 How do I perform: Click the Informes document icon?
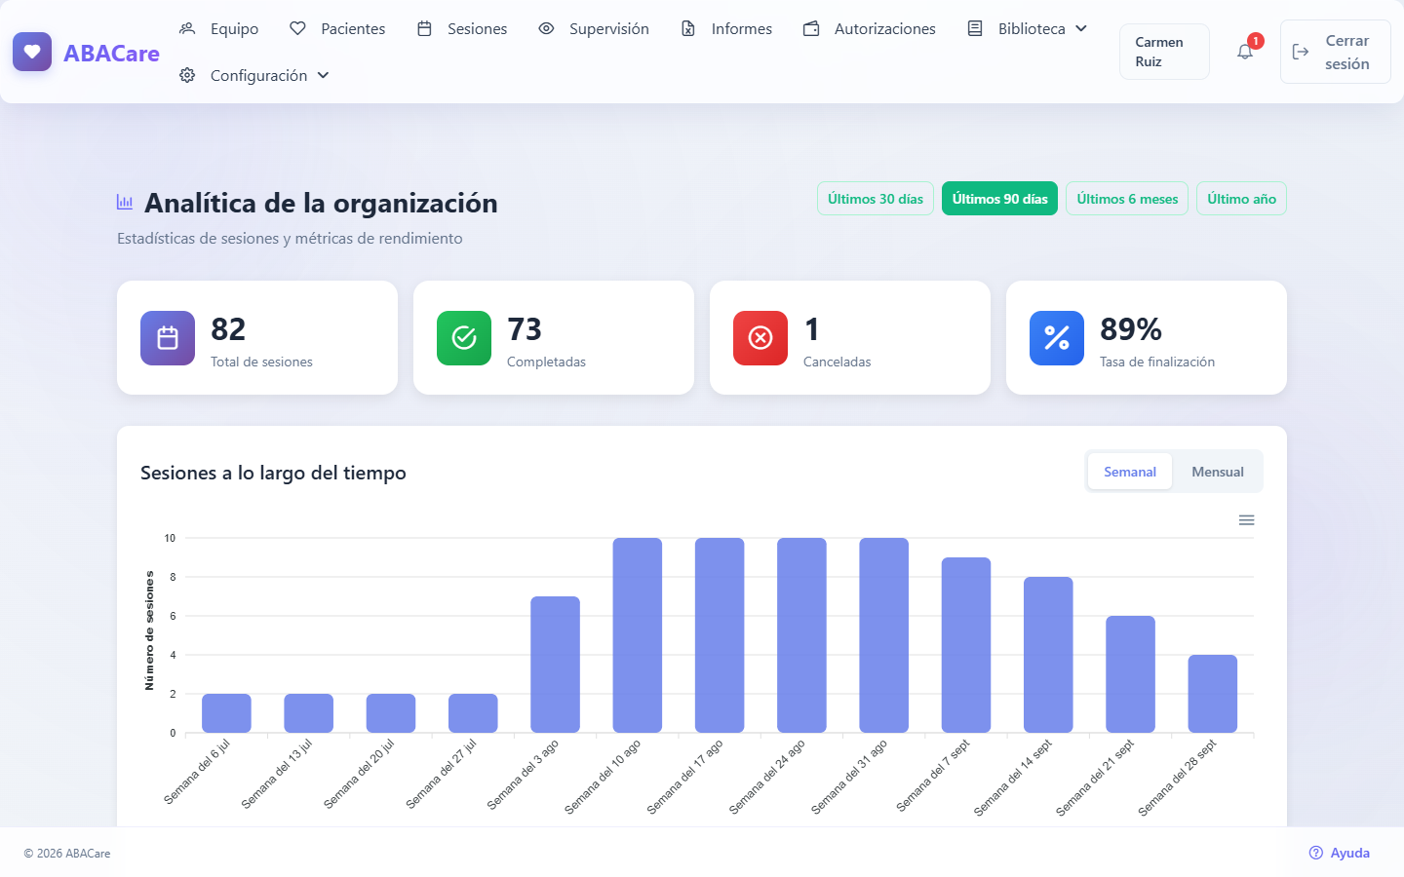pyautogui.click(x=688, y=28)
